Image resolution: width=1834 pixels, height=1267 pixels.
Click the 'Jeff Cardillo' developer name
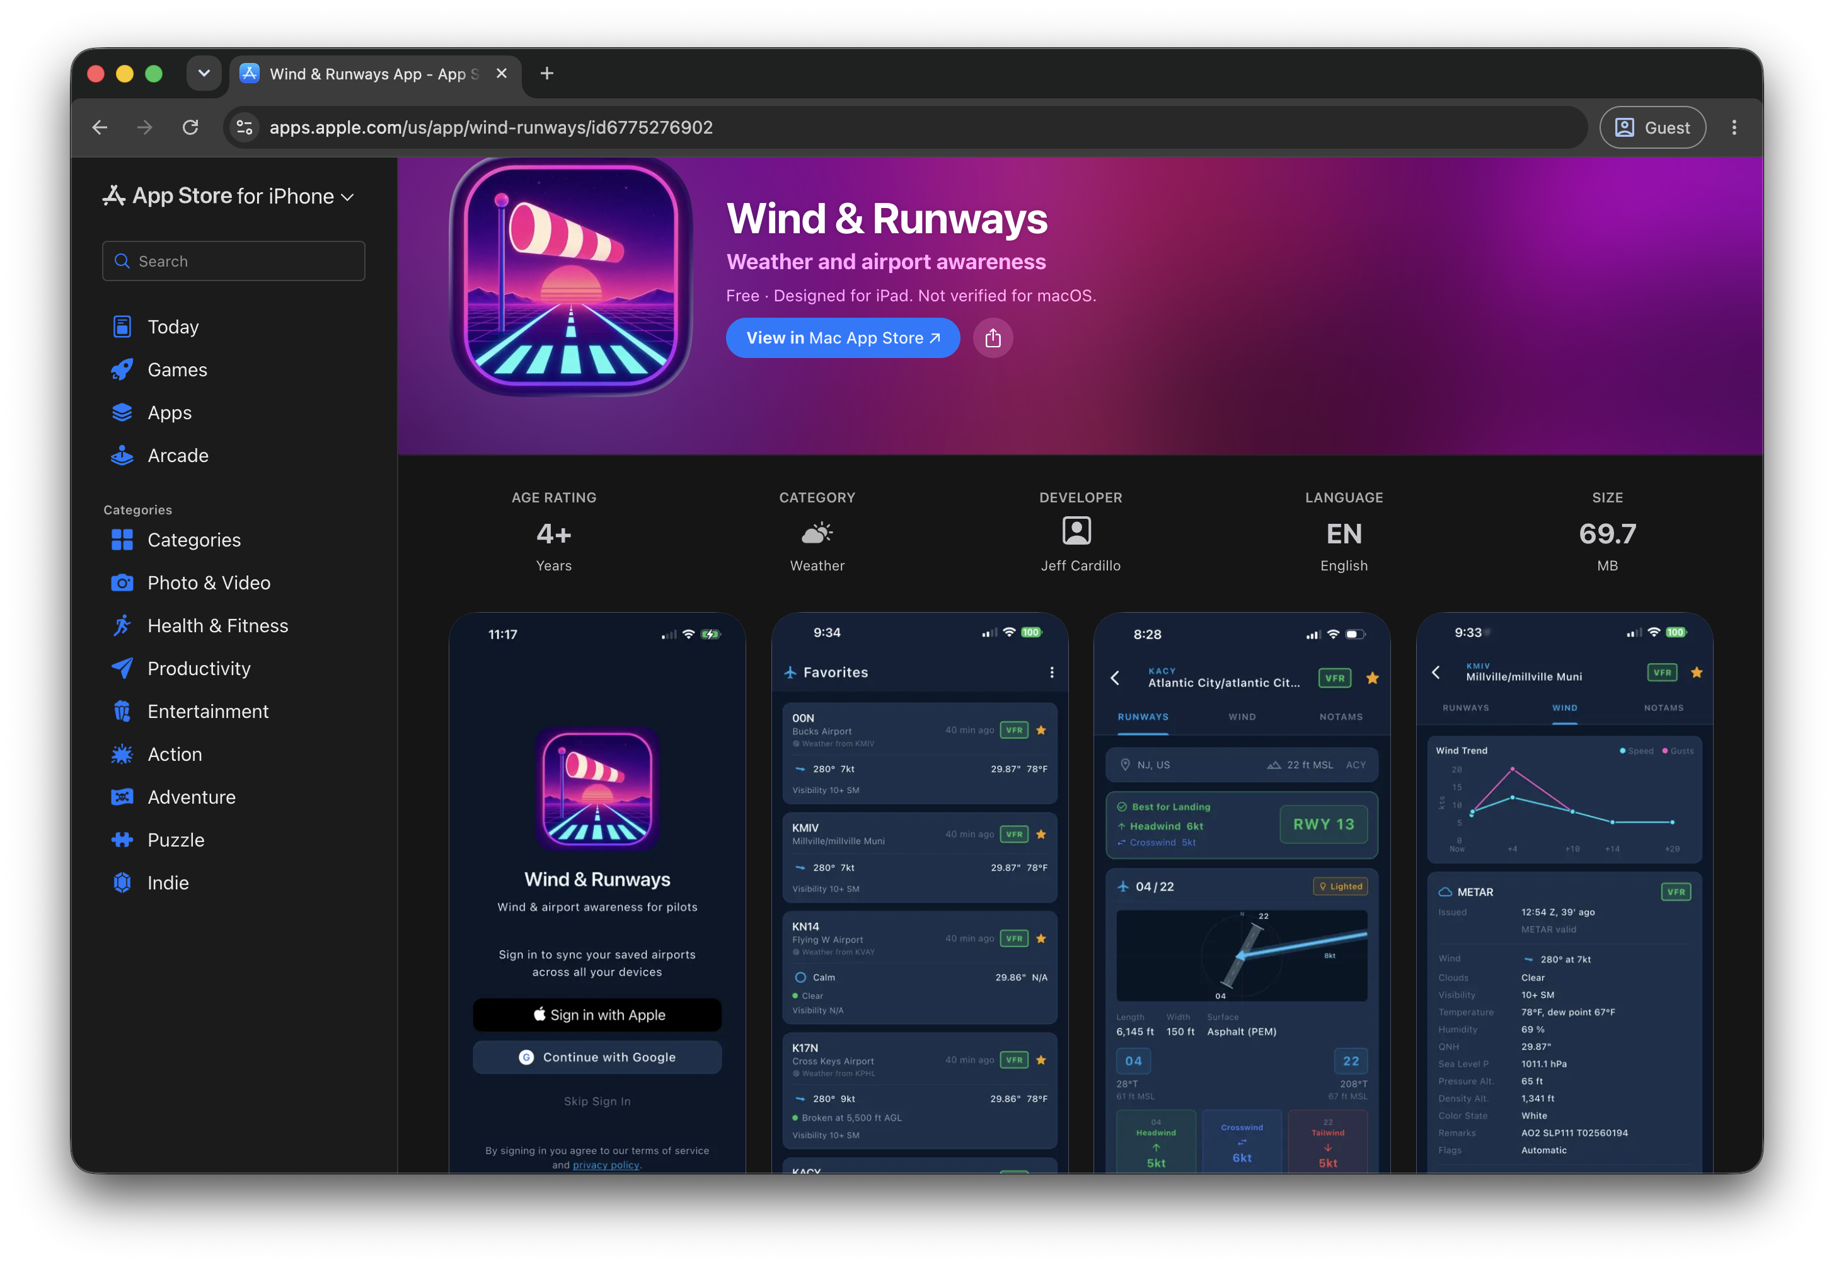(x=1080, y=565)
